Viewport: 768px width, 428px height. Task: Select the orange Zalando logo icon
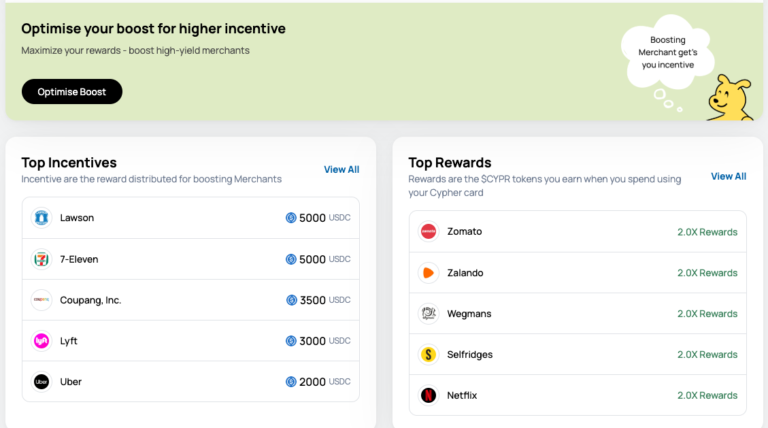(x=429, y=273)
